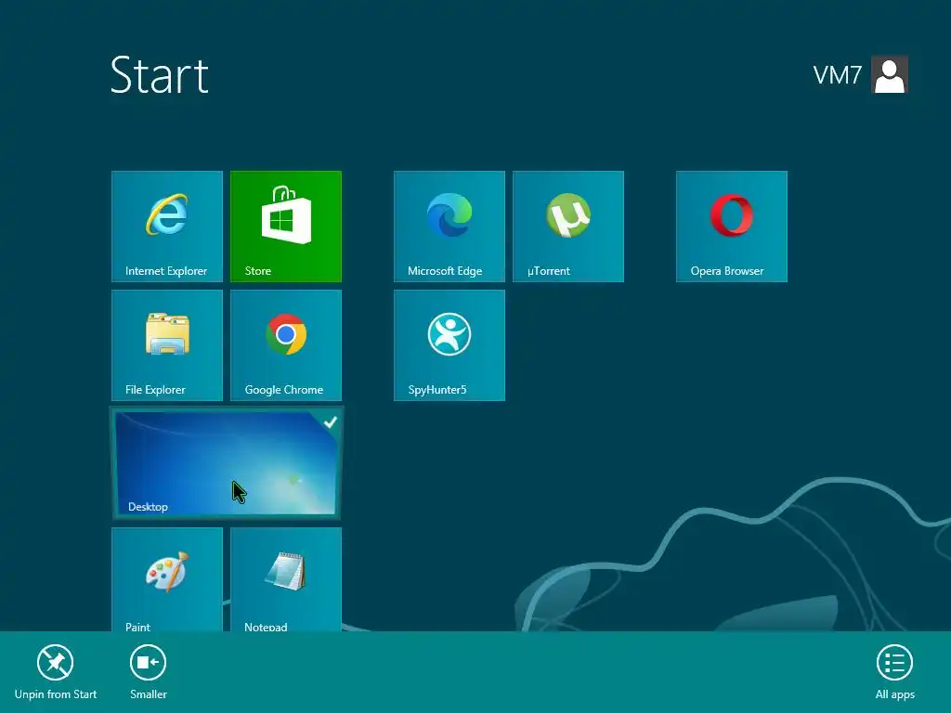Open the File Explorer tile

tap(167, 345)
